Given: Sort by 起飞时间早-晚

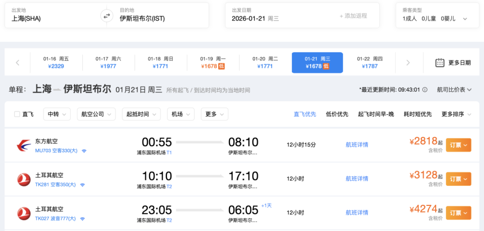Looking at the screenshot, I should point(376,114).
